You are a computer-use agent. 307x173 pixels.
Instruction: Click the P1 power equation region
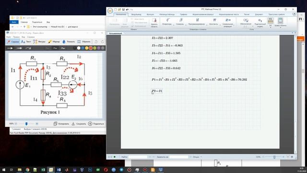tap(199, 79)
